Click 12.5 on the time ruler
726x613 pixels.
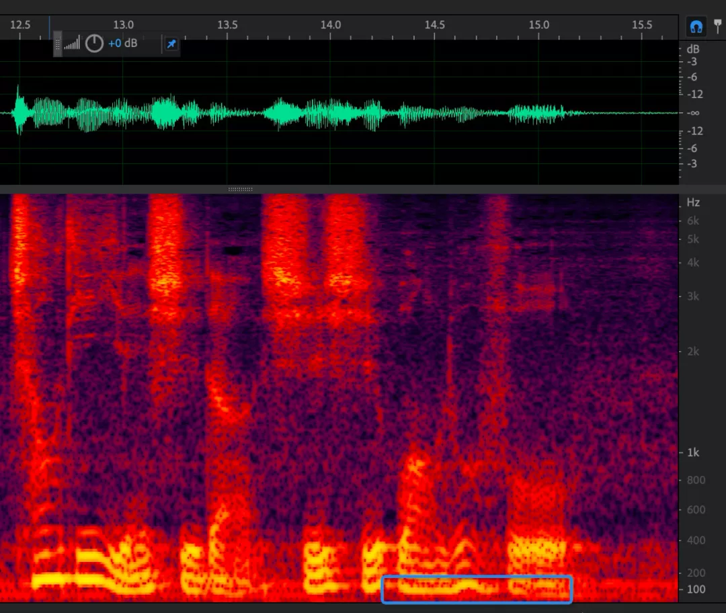click(20, 25)
